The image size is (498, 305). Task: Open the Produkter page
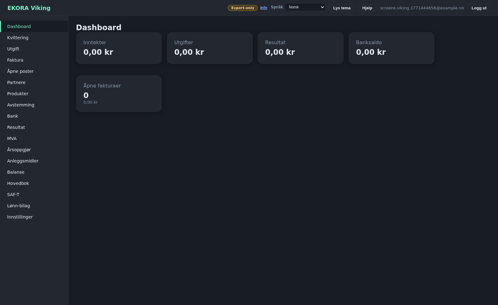18,94
